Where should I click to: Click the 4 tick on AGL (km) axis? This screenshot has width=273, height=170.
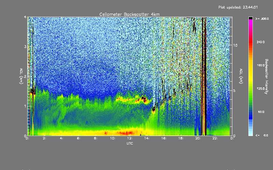pos(25,17)
